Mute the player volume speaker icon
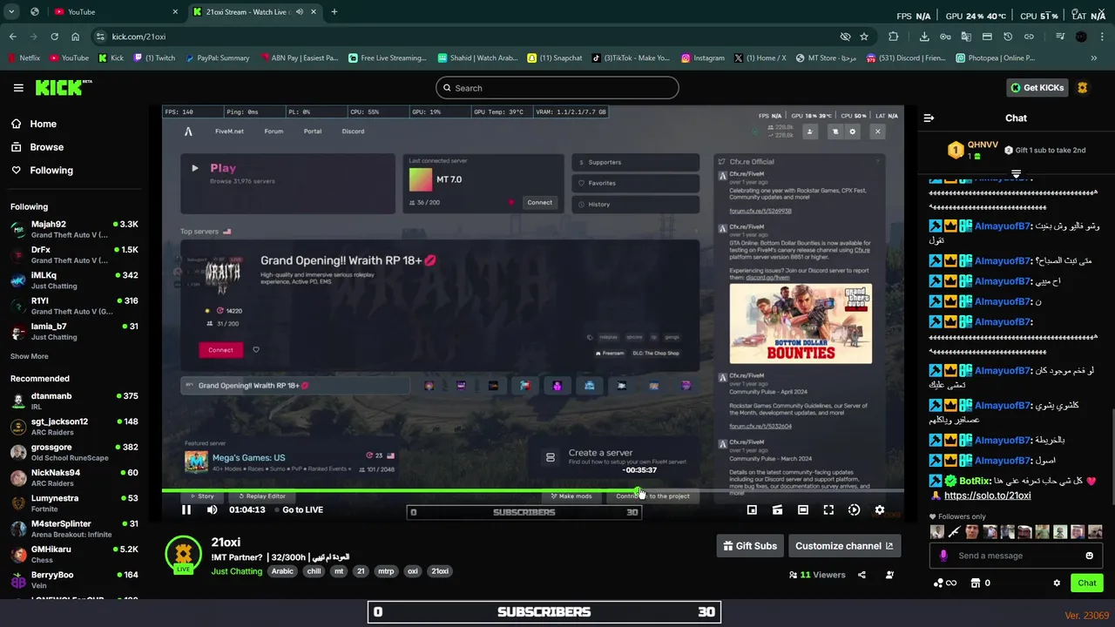This screenshot has width=1115, height=627. [x=212, y=510]
